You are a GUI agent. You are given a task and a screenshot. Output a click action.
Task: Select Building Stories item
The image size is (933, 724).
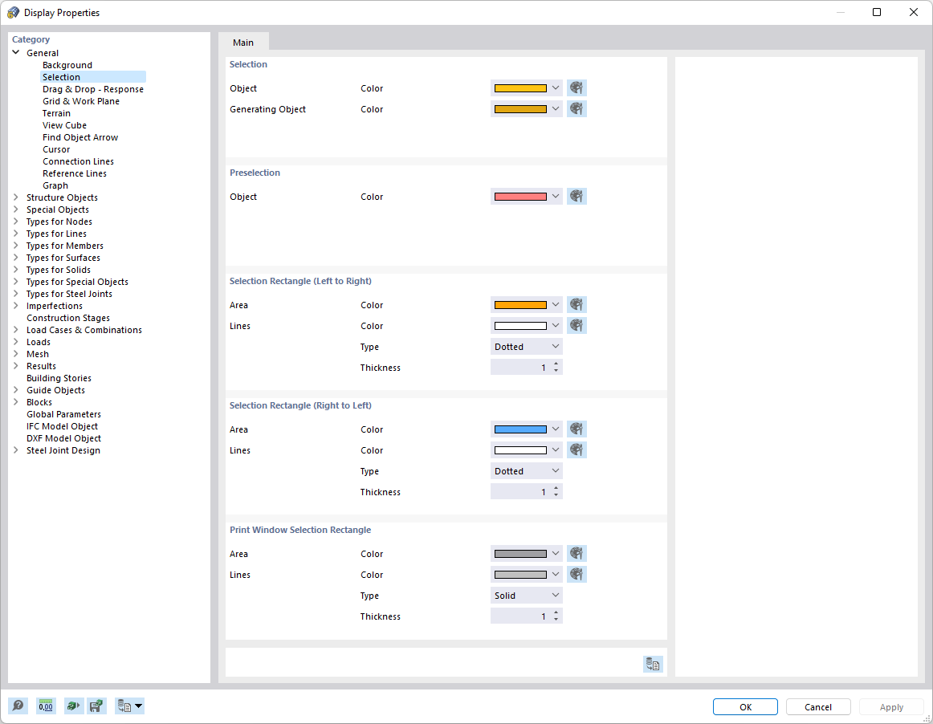(59, 378)
